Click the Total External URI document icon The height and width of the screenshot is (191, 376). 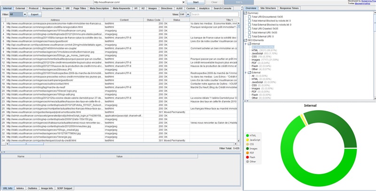(250, 37)
